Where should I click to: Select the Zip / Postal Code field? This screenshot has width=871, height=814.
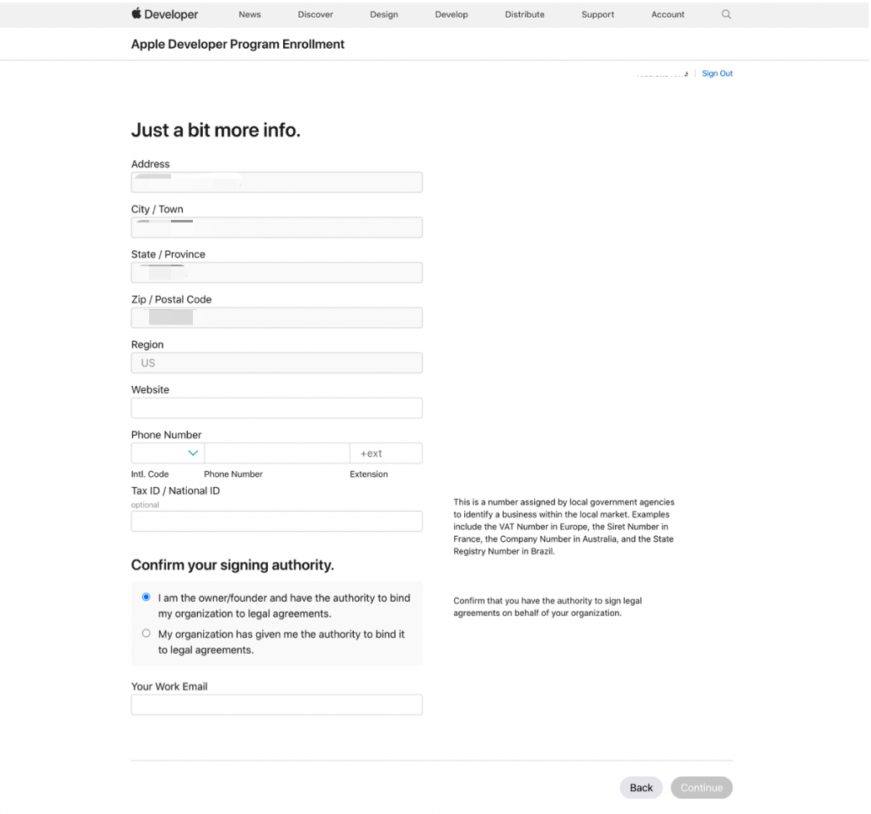pyautogui.click(x=276, y=318)
